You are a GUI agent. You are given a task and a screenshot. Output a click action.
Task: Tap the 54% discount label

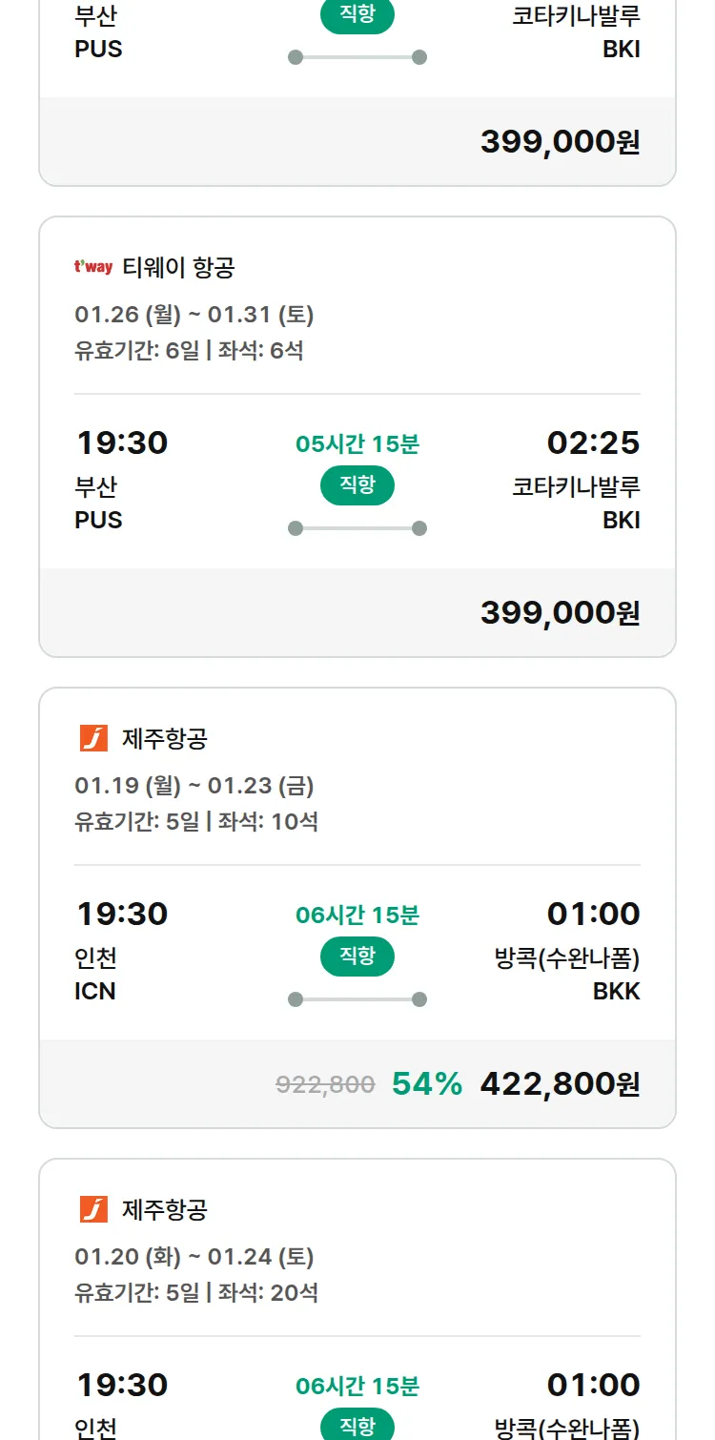(x=427, y=1084)
